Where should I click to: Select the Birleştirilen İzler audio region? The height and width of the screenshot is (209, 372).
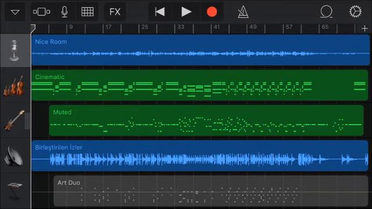[x=200, y=156]
